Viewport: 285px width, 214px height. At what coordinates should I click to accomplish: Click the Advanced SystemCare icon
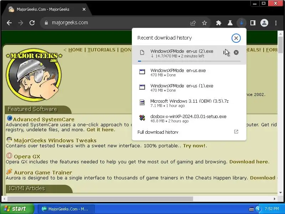(x=10, y=118)
